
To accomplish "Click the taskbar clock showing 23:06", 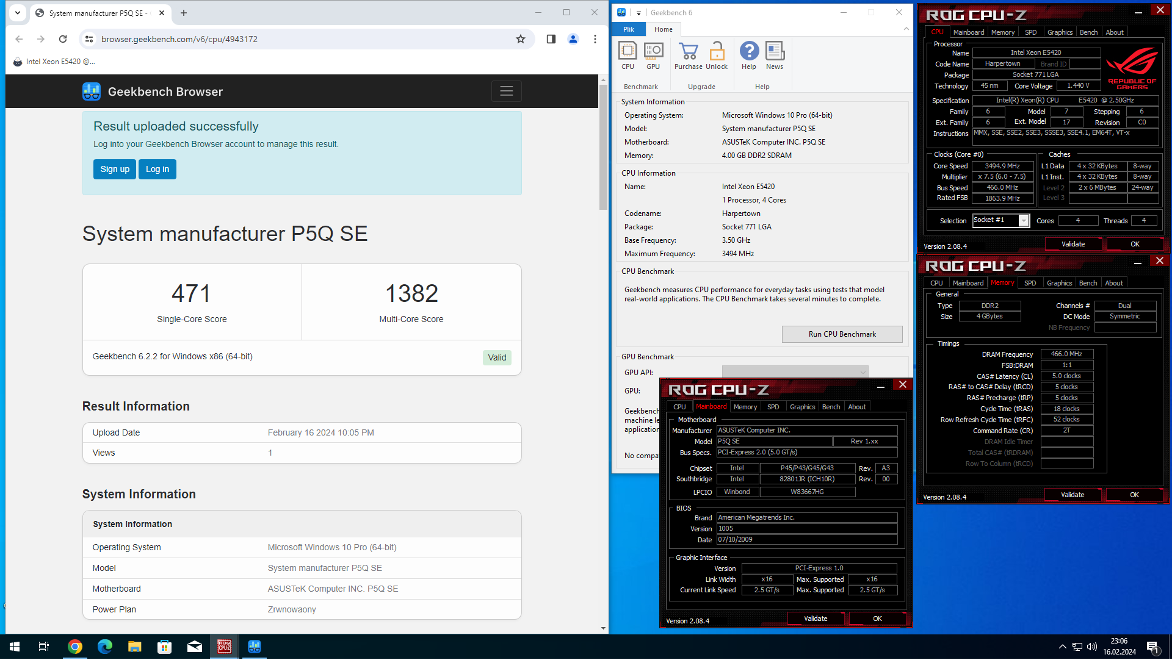I will (1119, 647).
